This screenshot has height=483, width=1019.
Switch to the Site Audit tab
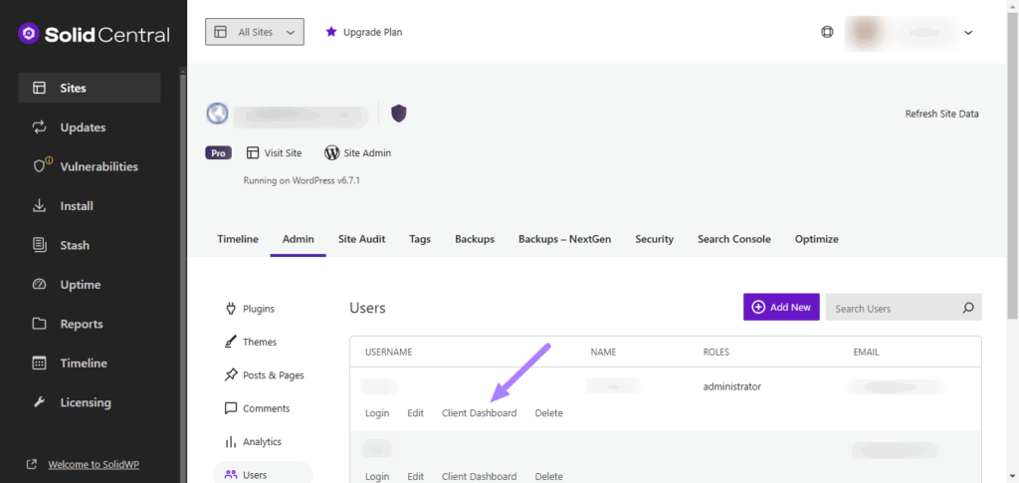(361, 239)
